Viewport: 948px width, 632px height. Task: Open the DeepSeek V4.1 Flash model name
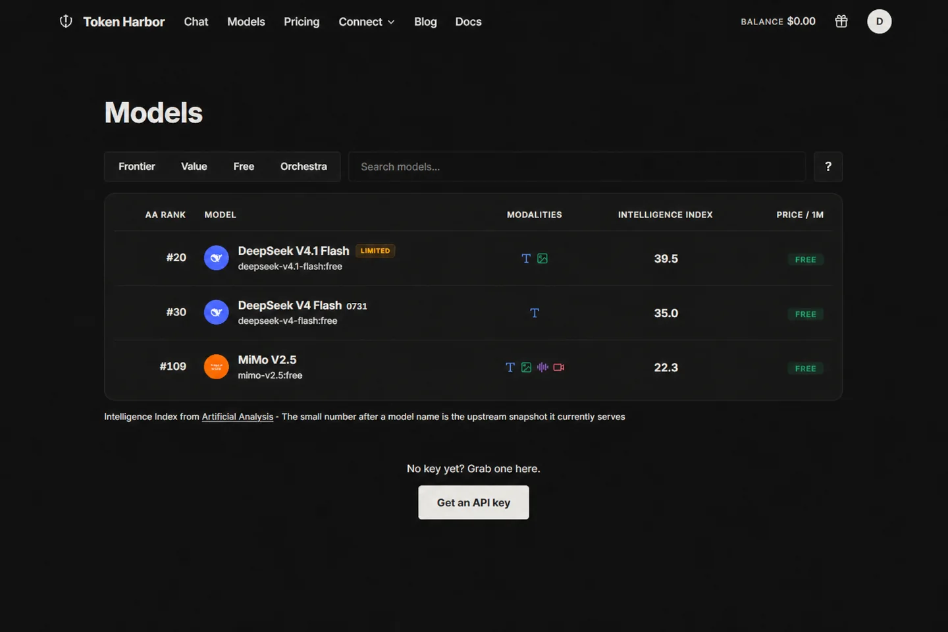pos(294,251)
